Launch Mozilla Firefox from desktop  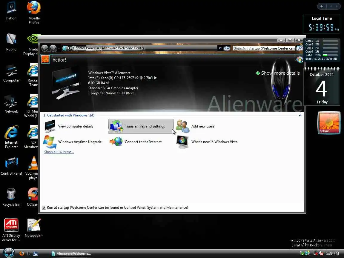(x=34, y=13)
